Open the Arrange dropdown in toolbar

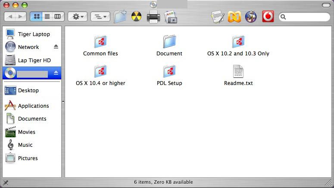tap(100, 17)
